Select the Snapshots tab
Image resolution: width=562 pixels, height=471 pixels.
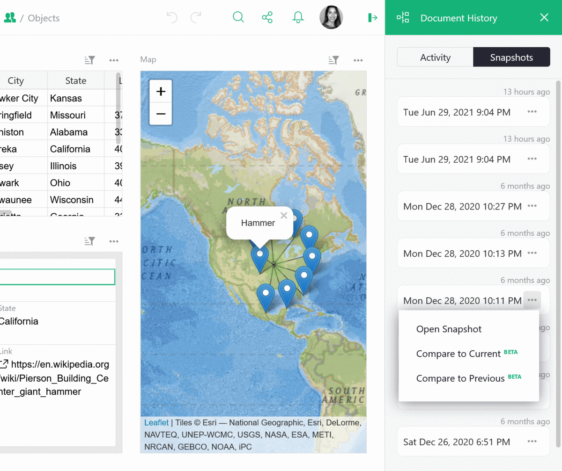click(x=511, y=58)
